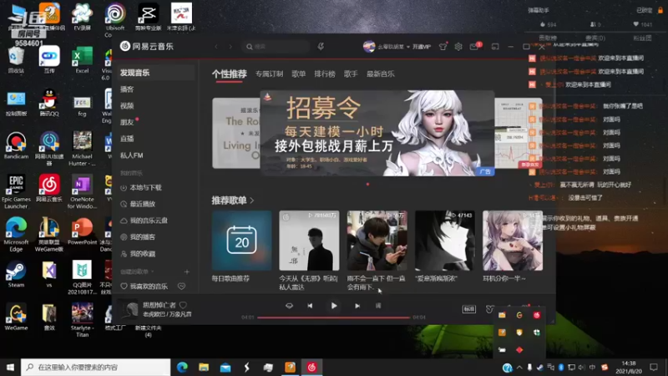Skip to the next track
Viewport: 668px width, 376px height.
357,306
